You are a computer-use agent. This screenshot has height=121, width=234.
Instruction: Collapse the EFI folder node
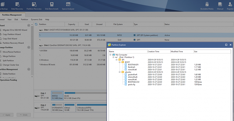tap(117, 60)
